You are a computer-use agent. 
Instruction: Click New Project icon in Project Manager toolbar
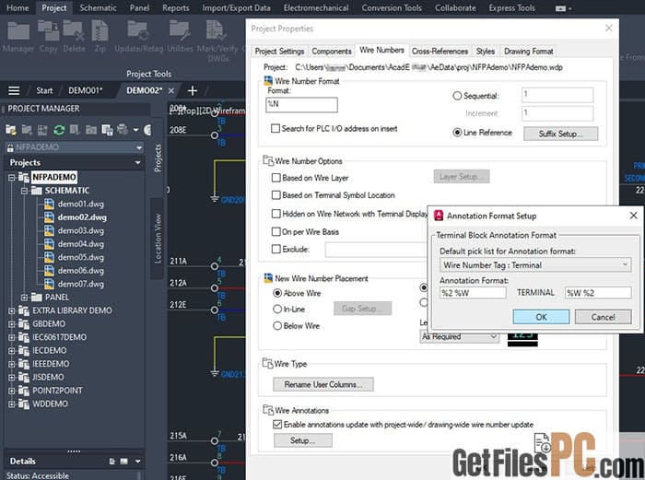coord(27,131)
